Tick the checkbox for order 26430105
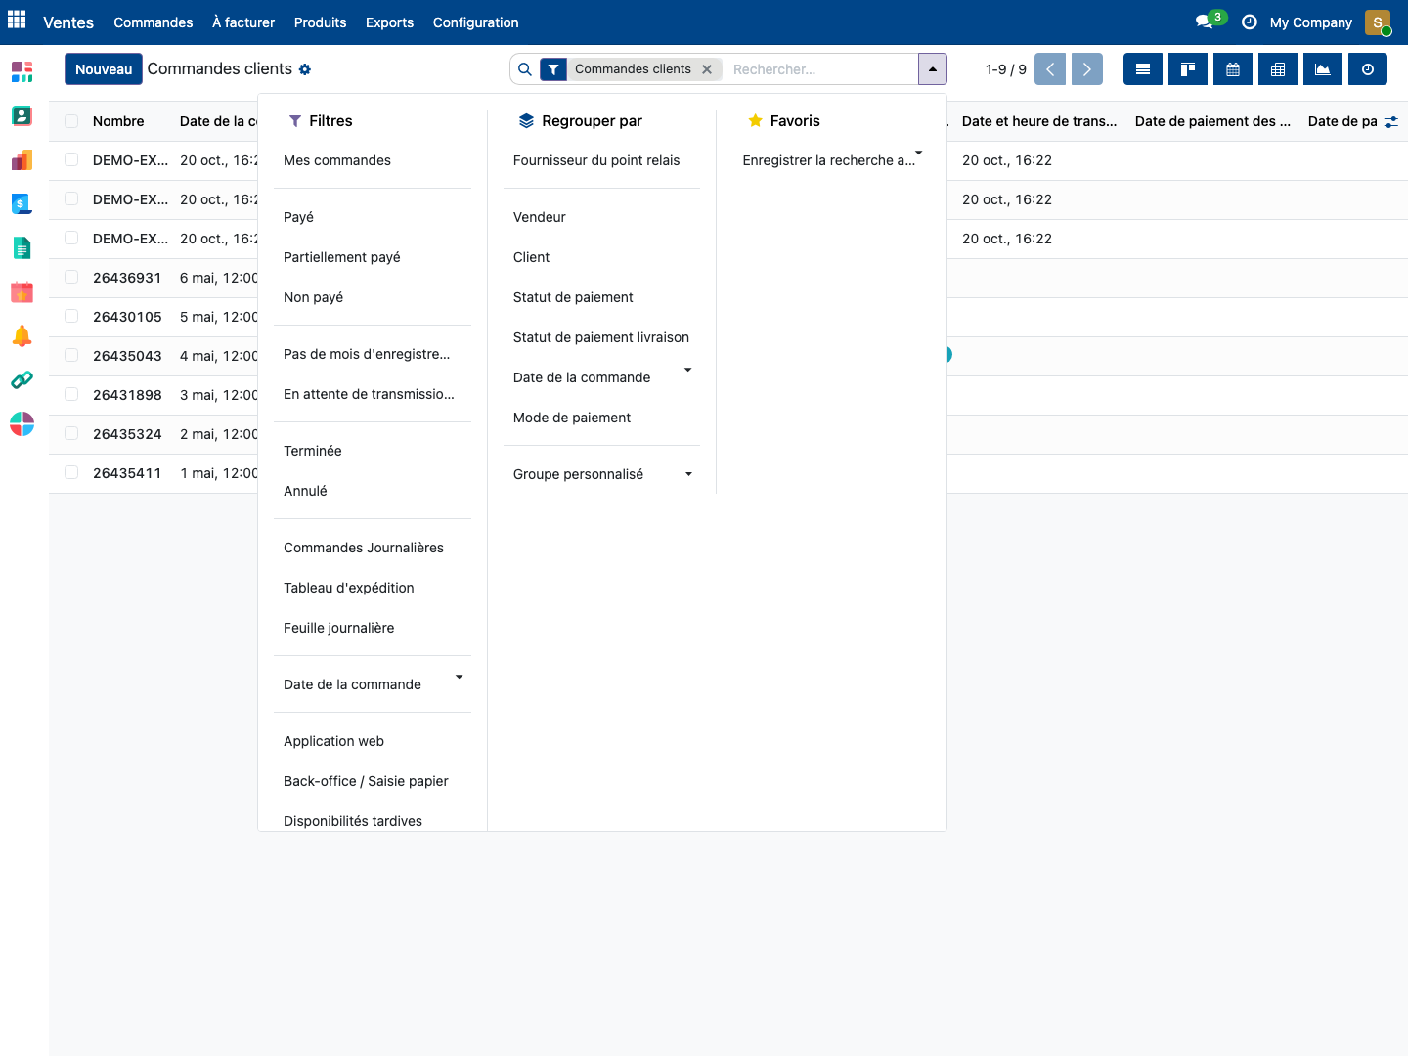The width and height of the screenshot is (1408, 1056). coord(71,317)
